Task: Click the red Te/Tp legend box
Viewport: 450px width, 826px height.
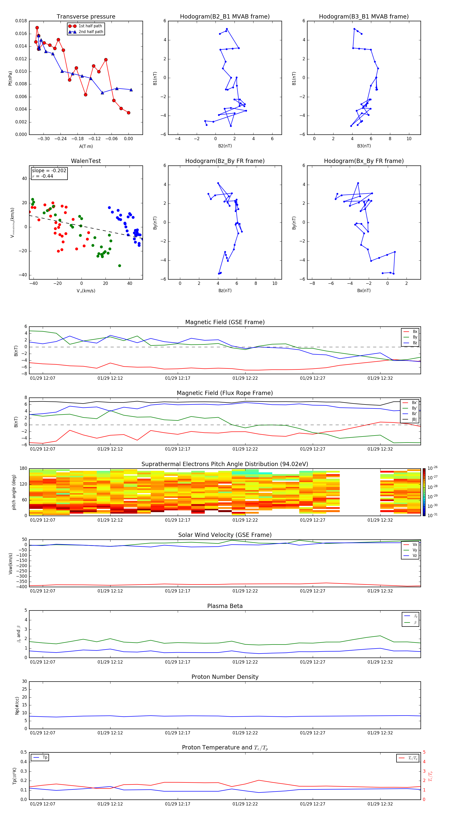Action: [x=408, y=758]
